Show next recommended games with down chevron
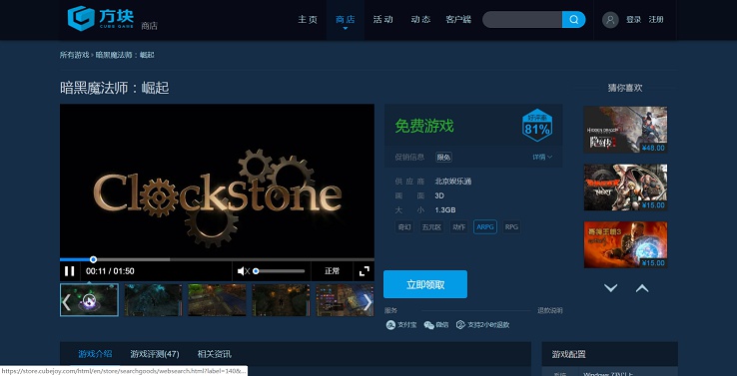This screenshot has width=737, height=376. coord(610,288)
